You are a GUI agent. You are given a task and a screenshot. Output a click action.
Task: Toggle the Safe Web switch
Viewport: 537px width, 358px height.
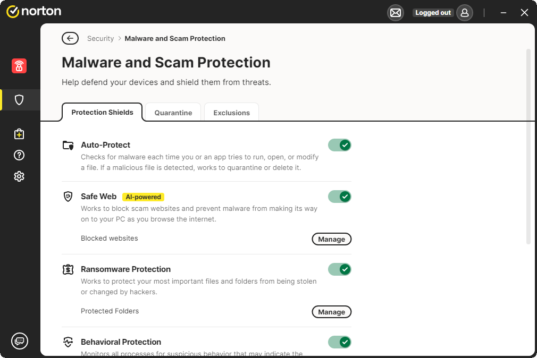click(x=340, y=197)
